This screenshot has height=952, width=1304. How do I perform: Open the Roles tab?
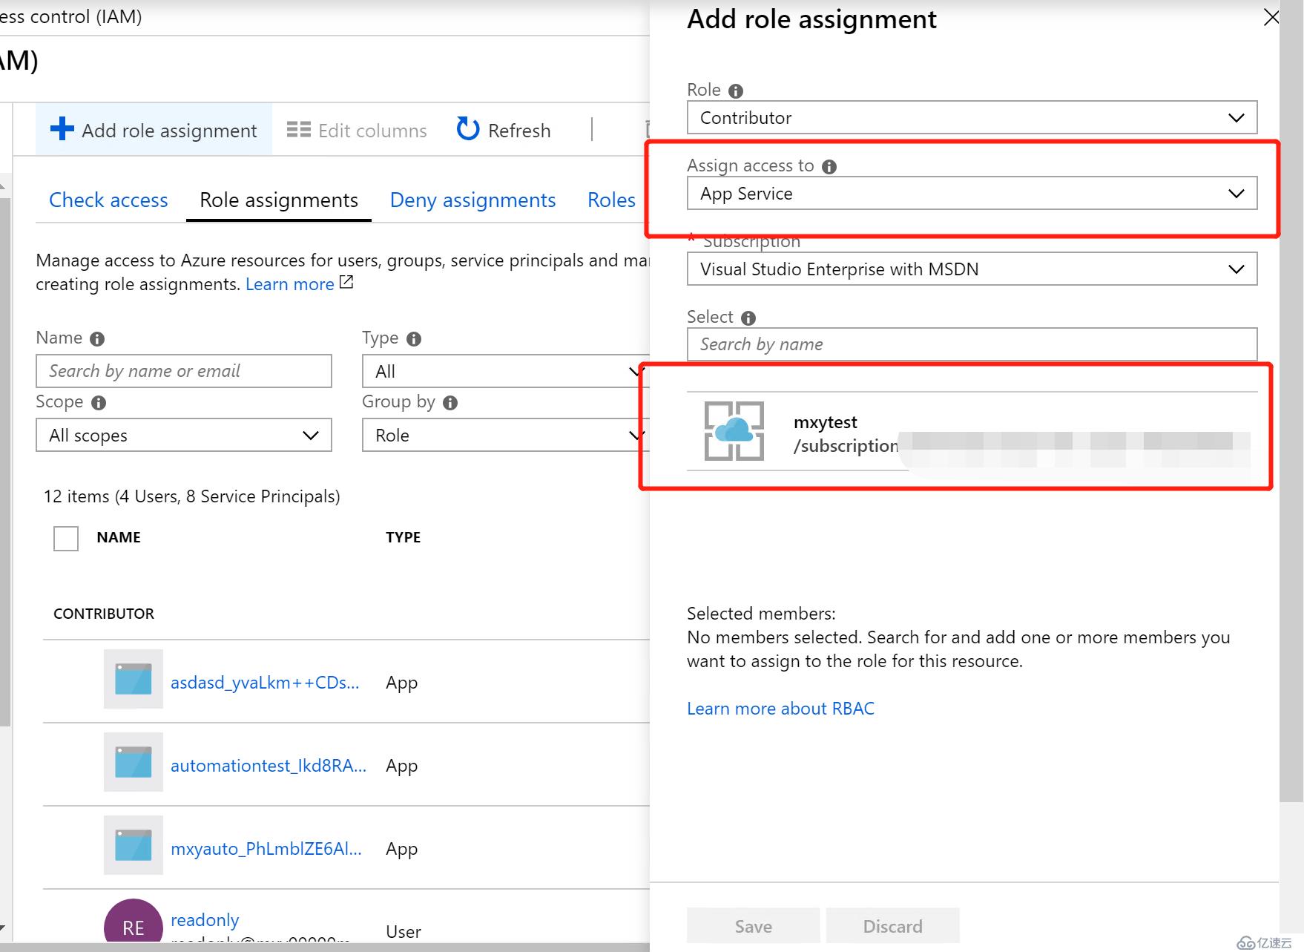[611, 200]
